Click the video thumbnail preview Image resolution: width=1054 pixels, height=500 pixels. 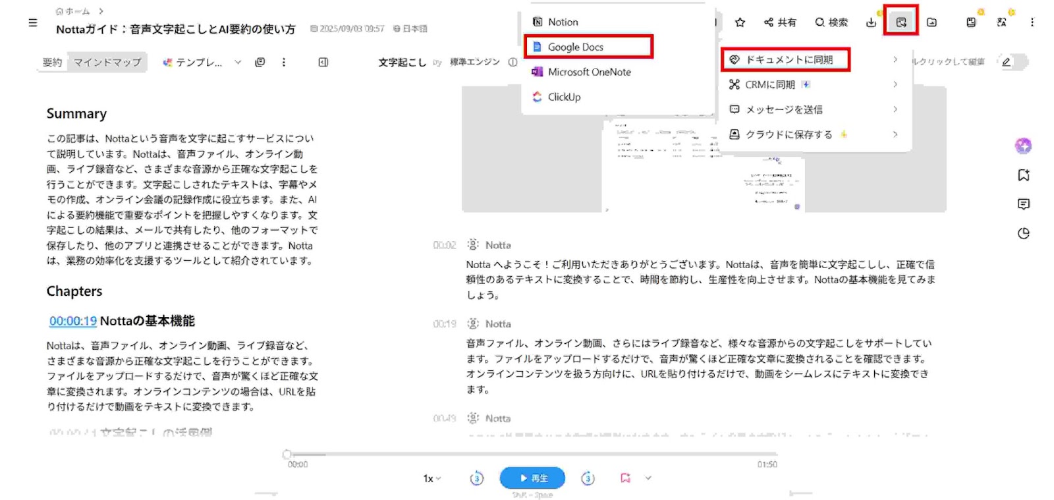[x=704, y=150]
